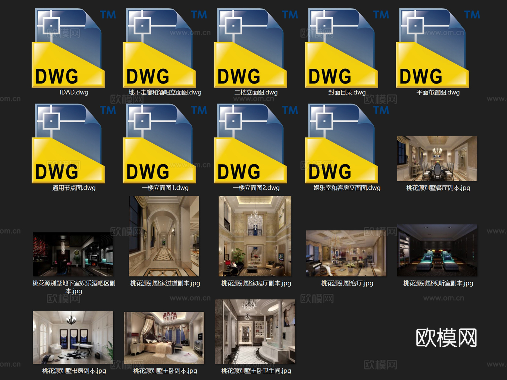Open the hallway render thumbnail 桃花源别墅家过道副本
This screenshot has width=507, height=380.
point(164,236)
